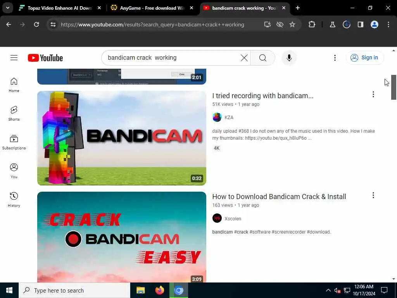The height and width of the screenshot is (298, 397).
Task: Open the network tray icon
Action: point(347,290)
